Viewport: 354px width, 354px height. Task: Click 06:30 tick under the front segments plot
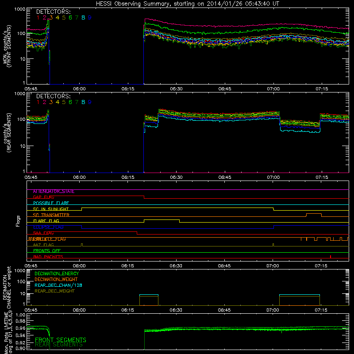(x=176, y=89)
